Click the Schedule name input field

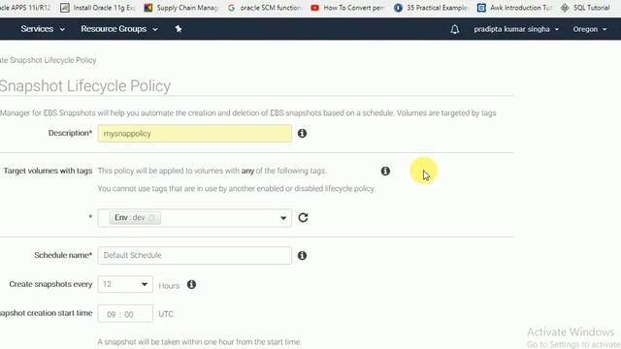coord(195,255)
